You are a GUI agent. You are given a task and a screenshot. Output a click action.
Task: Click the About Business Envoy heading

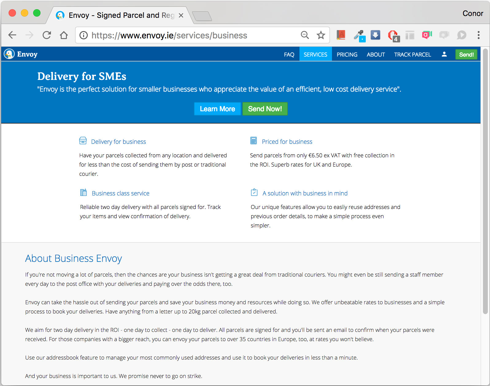74,258
